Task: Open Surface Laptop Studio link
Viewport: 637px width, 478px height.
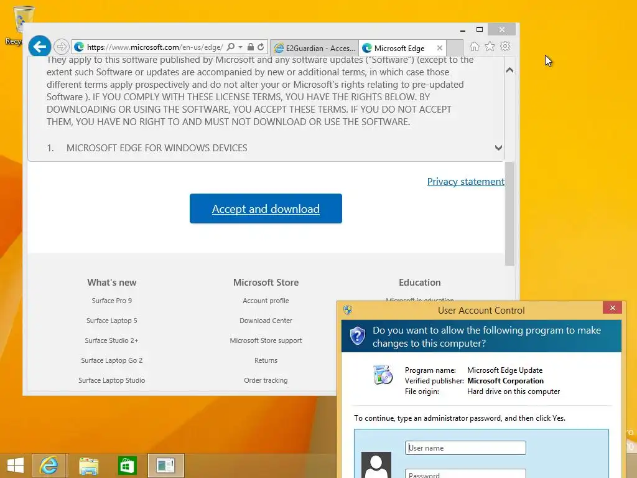Action: [112, 380]
